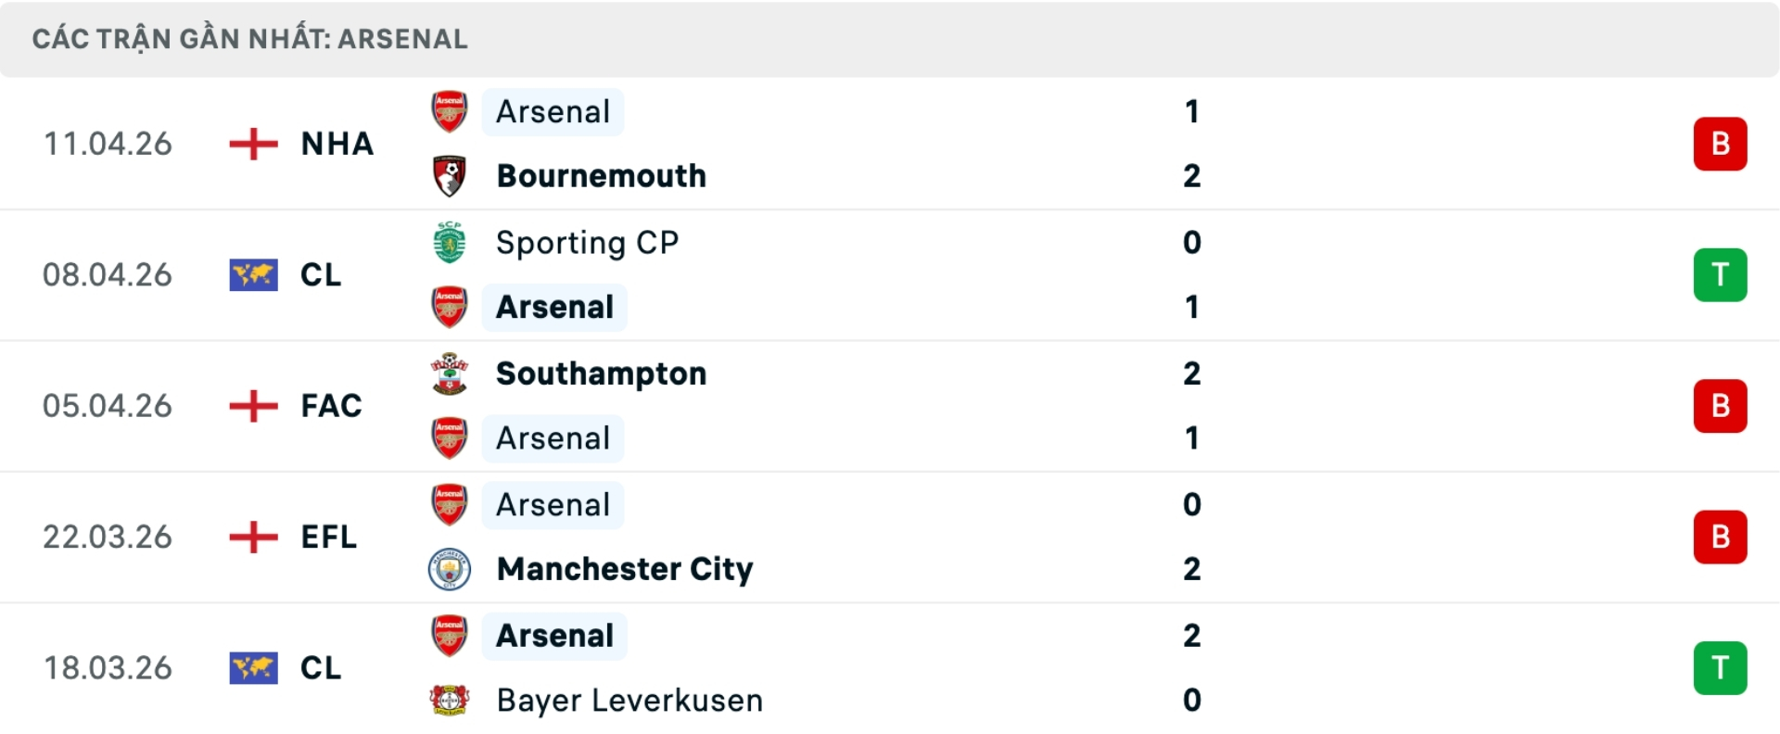Click the green T badge for Leverkusen match
This screenshot has height=734, width=1780.
[x=1720, y=668]
